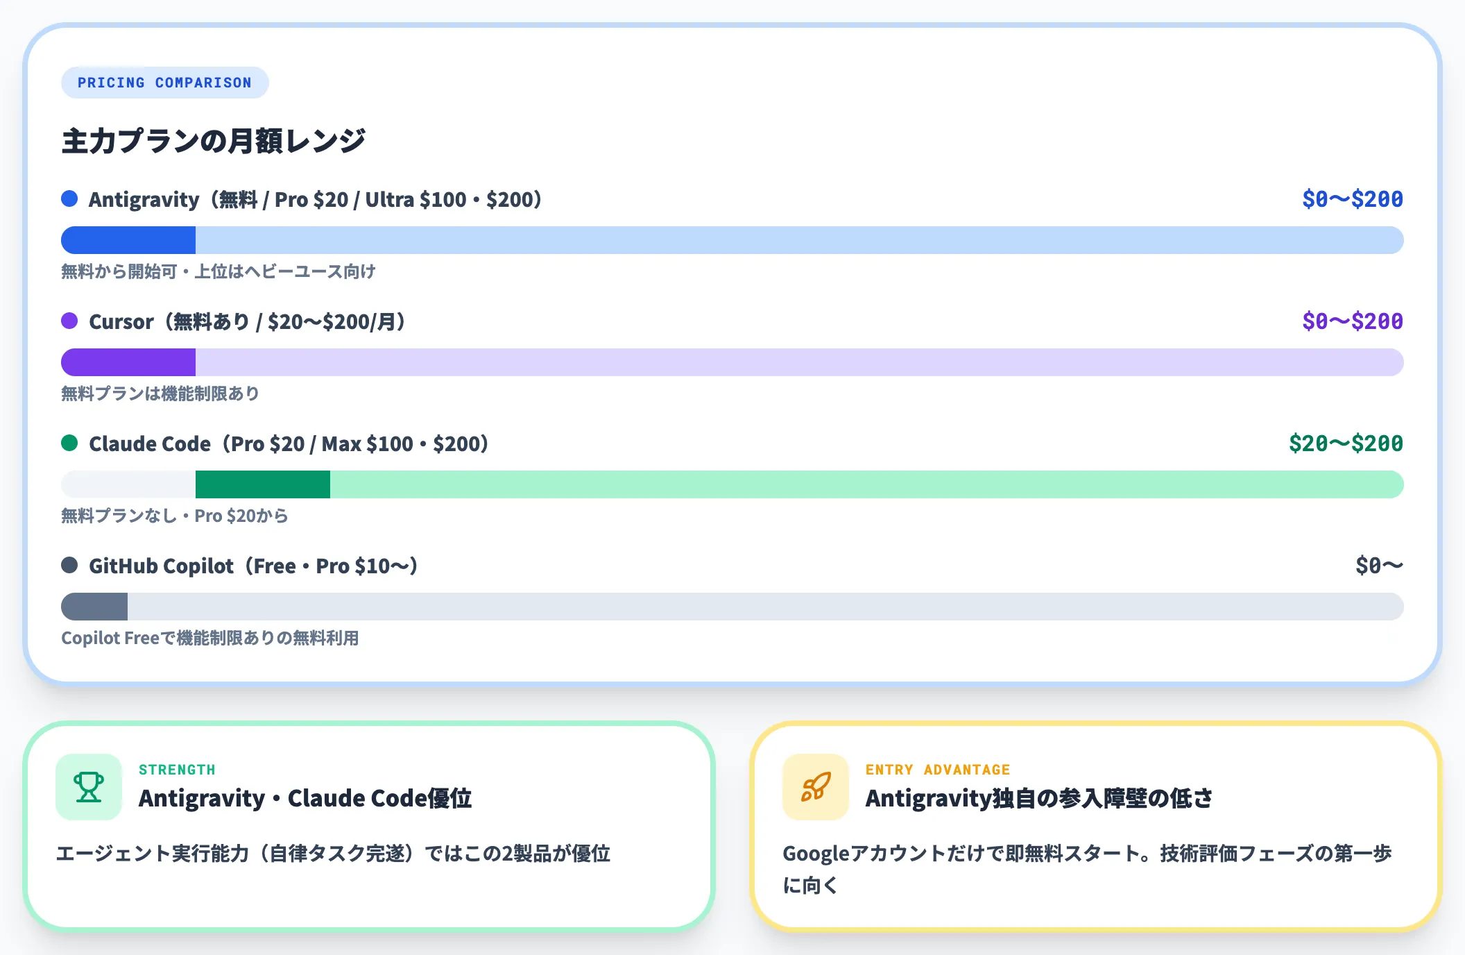
Task: Click the purple dot beside Cursor
Action: (x=69, y=321)
